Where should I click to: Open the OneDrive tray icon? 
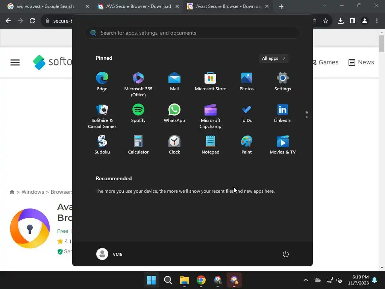[318, 280]
